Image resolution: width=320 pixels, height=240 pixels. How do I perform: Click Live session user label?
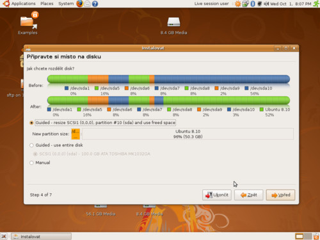211,4
